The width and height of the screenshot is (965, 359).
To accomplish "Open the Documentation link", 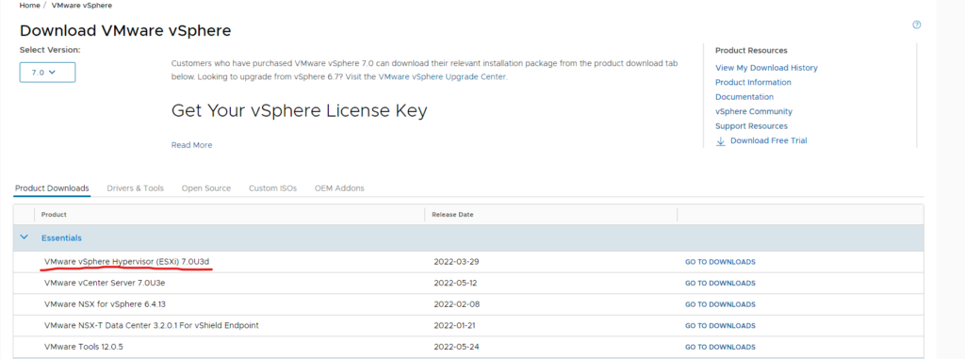I will (x=744, y=97).
